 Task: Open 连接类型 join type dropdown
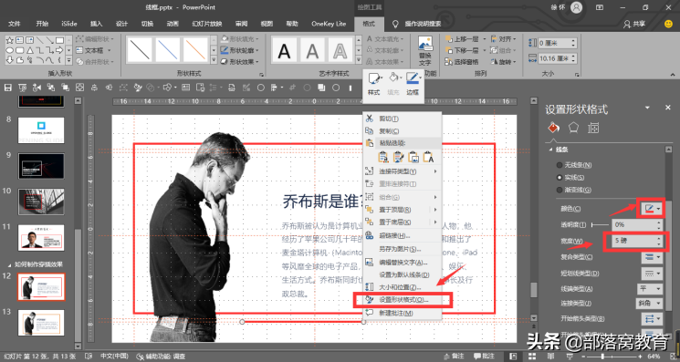(x=649, y=304)
